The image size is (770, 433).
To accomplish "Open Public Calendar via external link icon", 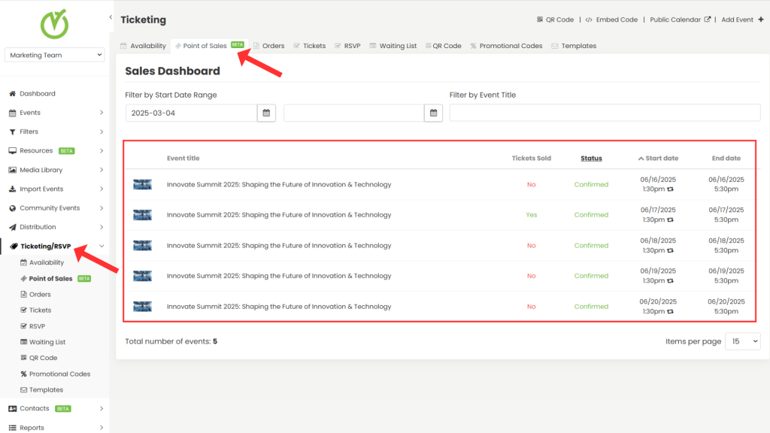I will 706,19.
